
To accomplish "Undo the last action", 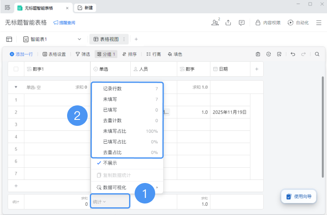I will pyautogui.click(x=293, y=54).
